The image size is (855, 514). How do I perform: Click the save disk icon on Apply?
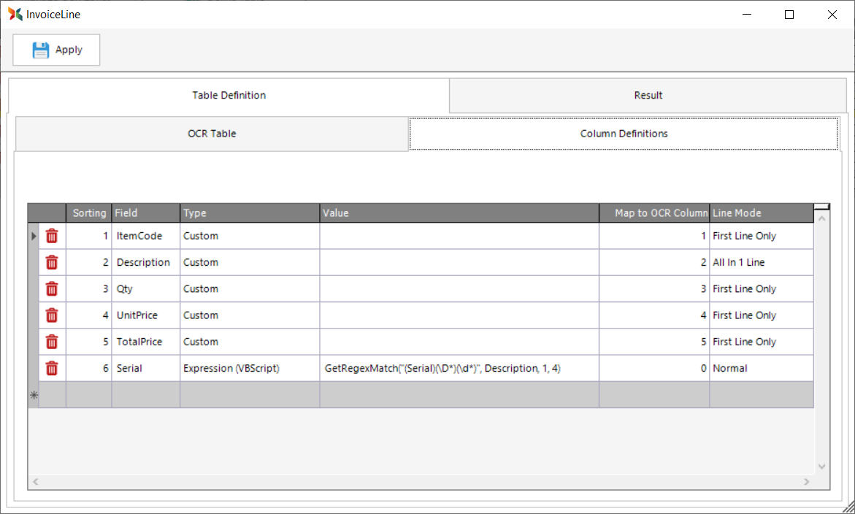41,50
